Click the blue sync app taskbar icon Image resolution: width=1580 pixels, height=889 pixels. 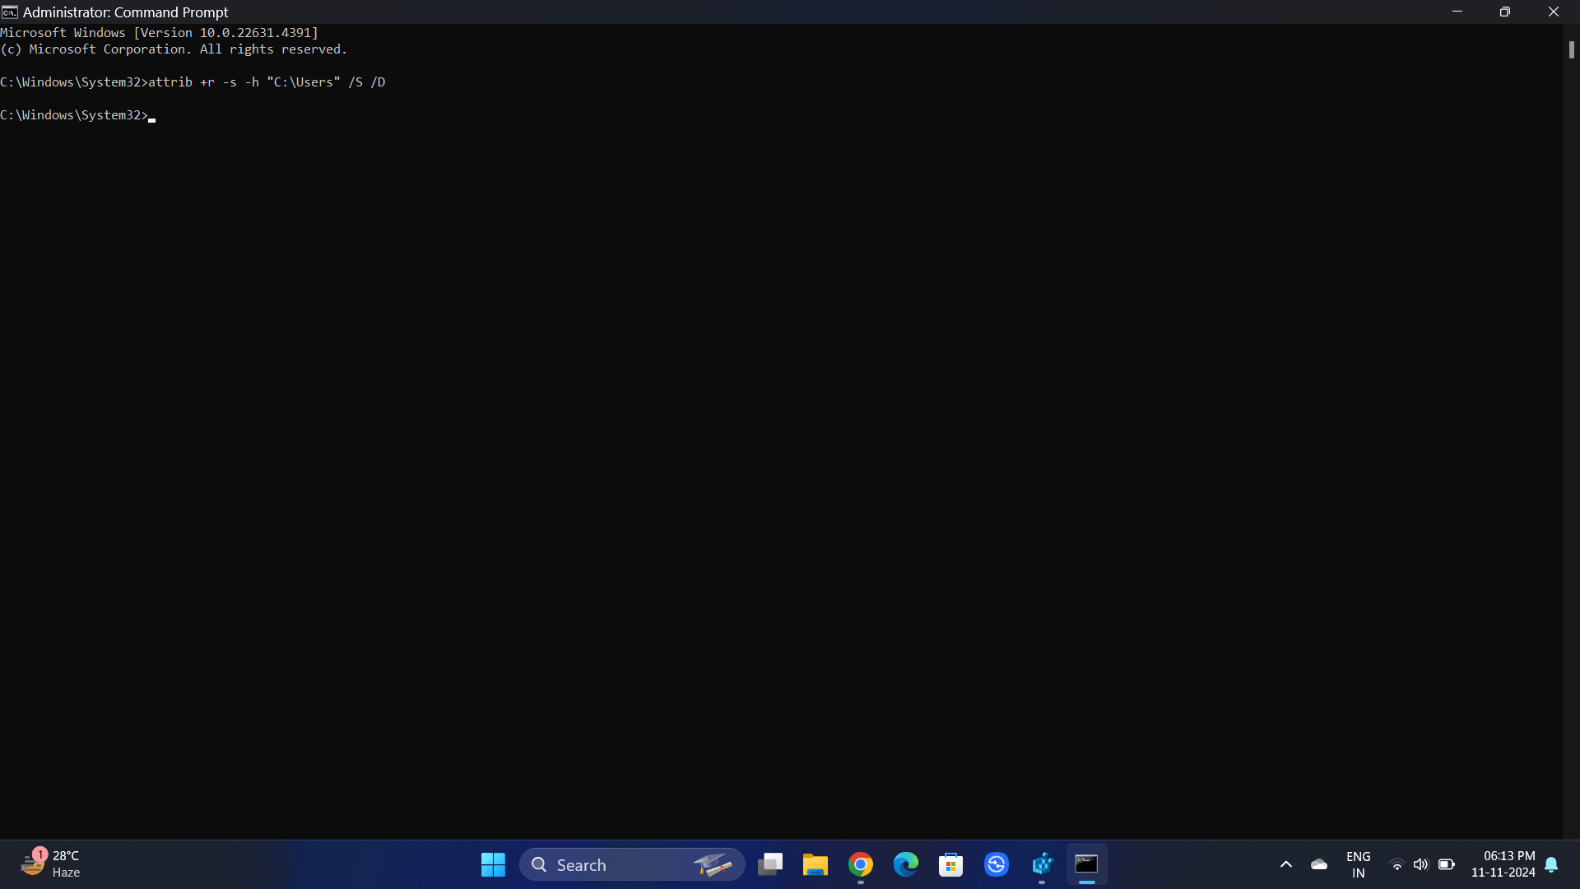[997, 864]
